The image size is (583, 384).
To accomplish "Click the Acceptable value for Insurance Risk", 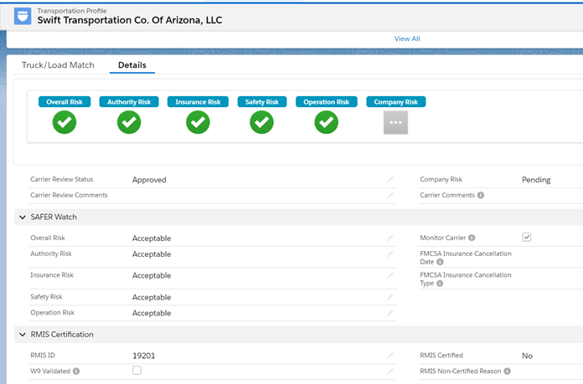I will point(152,275).
